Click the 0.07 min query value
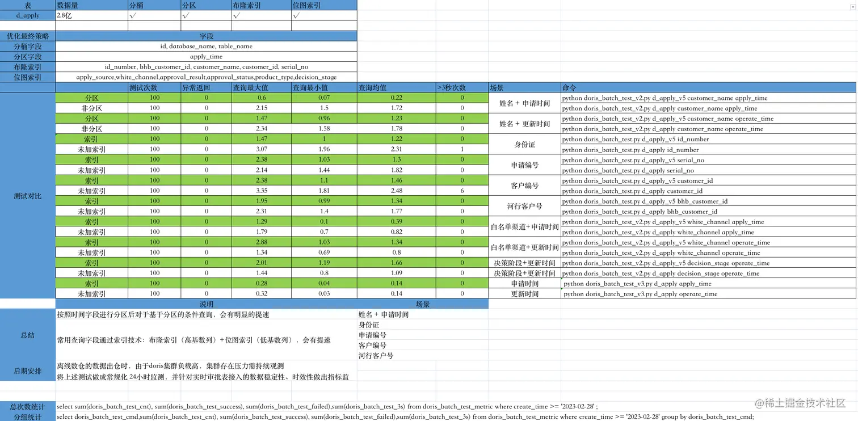The height and width of the screenshot is (421, 858). click(x=325, y=98)
